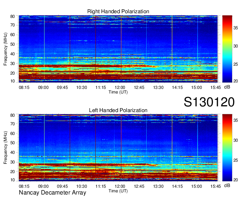
Task: Click "60" frequency tick on Right Handed plot
Action: tap(12, 35)
